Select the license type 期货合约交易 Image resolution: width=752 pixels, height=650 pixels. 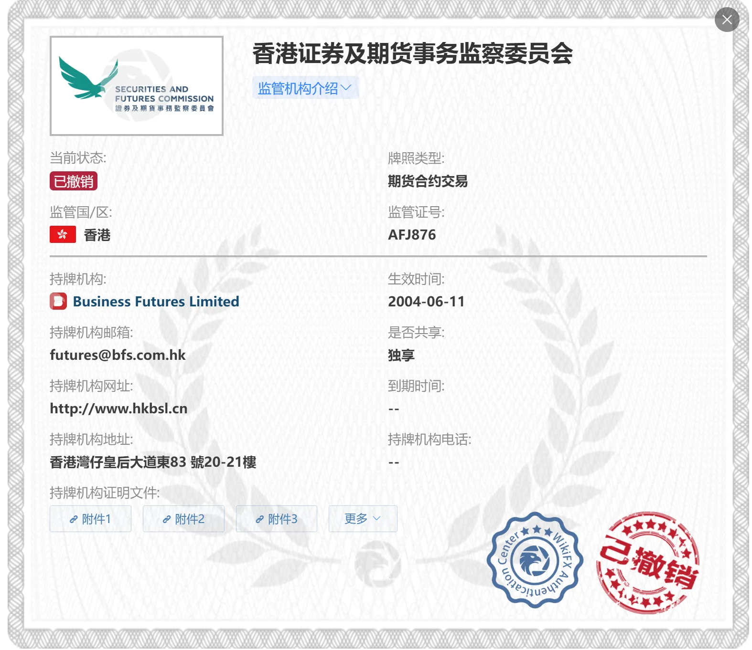[428, 181]
